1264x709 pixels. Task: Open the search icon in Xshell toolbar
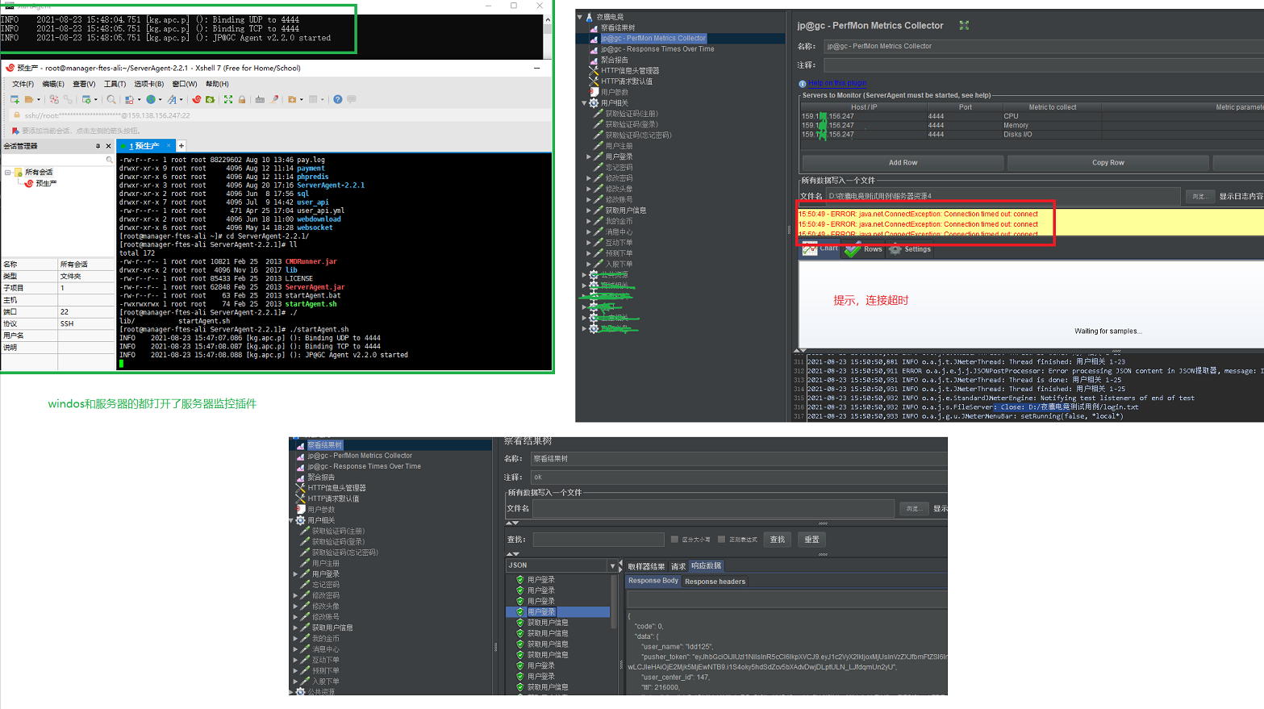[111, 99]
